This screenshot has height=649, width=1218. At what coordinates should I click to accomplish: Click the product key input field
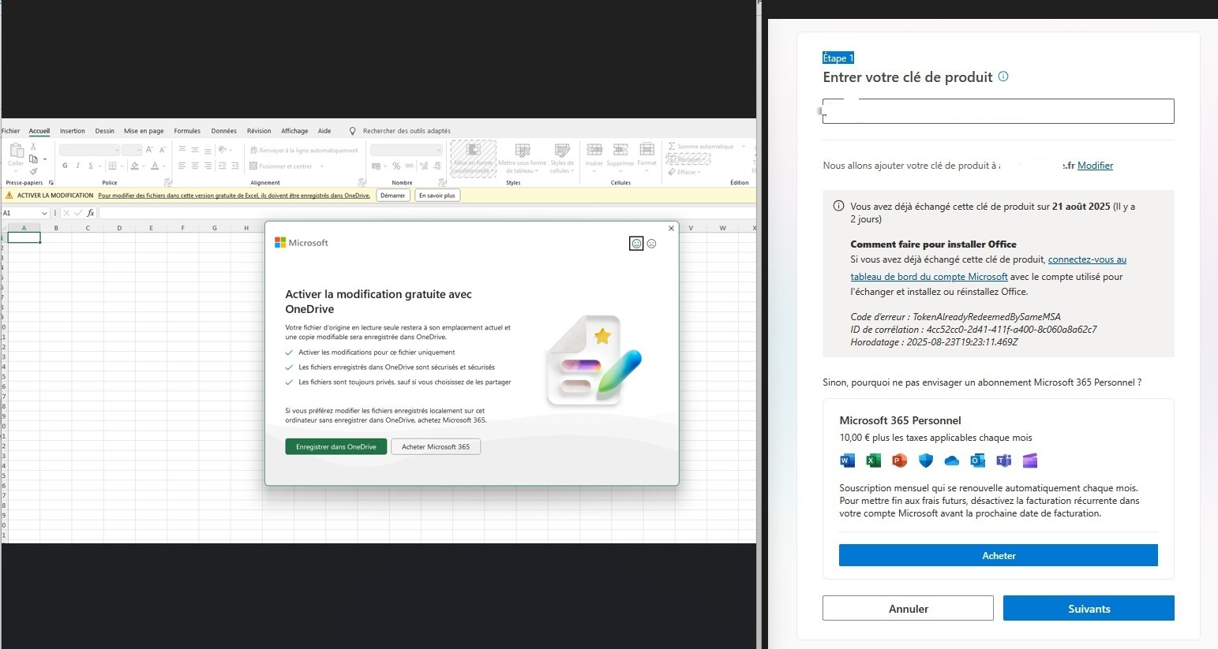[999, 111]
